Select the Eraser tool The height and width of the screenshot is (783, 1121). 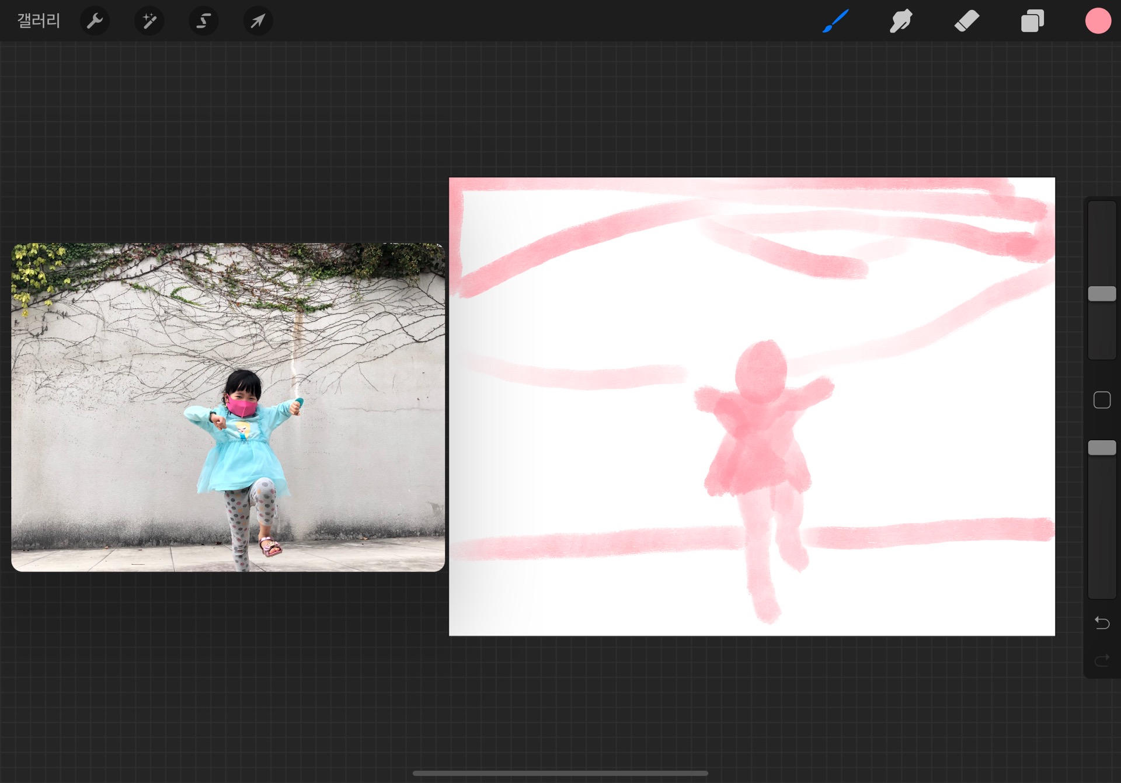[967, 21]
